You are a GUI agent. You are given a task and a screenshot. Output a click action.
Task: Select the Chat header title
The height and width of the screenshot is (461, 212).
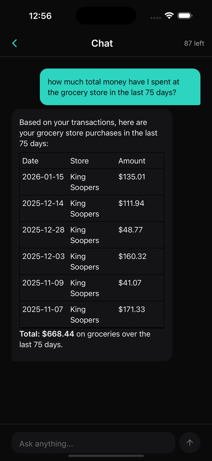pyautogui.click(x=102, y=43)
